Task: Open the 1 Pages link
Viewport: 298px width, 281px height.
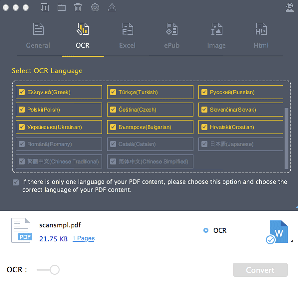Action: 83,238
